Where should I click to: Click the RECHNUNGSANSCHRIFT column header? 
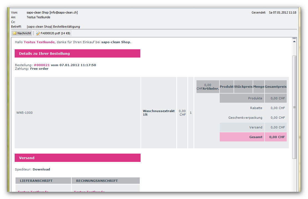click(106, 181)
